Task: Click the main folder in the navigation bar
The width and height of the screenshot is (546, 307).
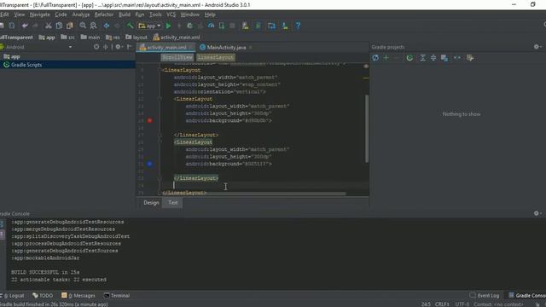Action: click(90, 38)
